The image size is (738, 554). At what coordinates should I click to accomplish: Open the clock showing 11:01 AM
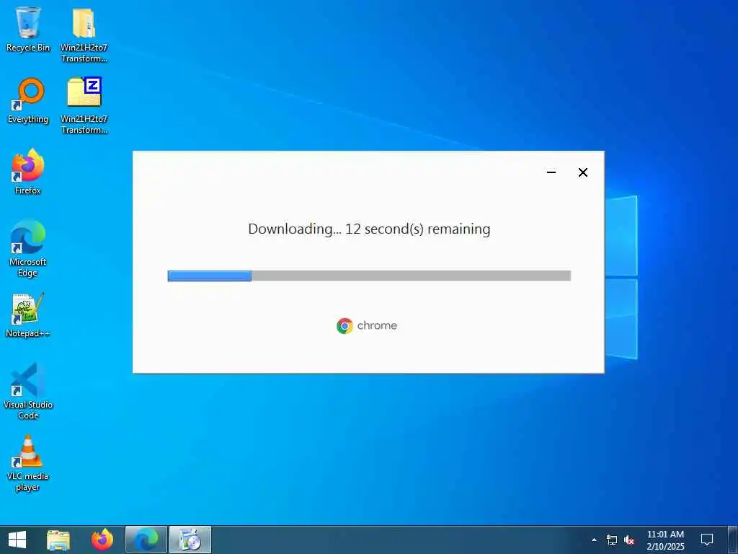pyautogui.click(x=665, y=540)
